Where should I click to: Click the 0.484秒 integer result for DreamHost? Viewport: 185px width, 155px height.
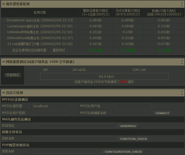tap(95, 20)
